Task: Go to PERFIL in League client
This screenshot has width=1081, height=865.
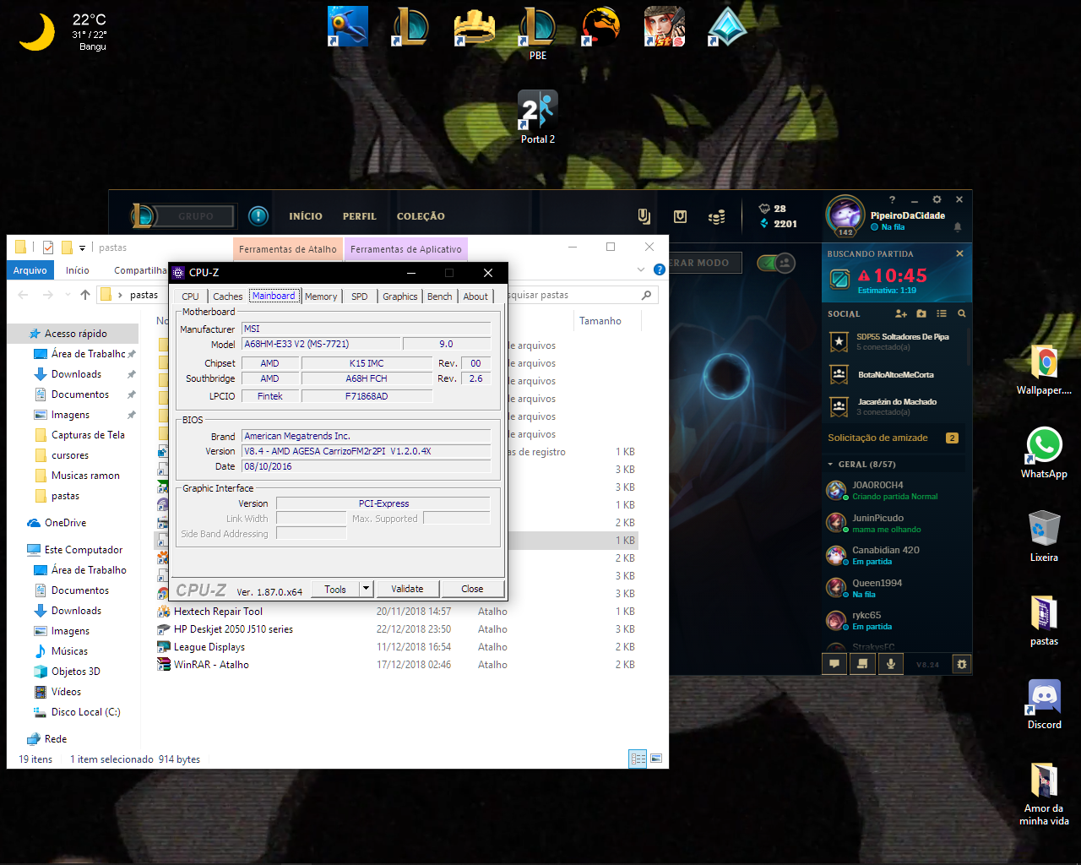Action: (360, 216)
